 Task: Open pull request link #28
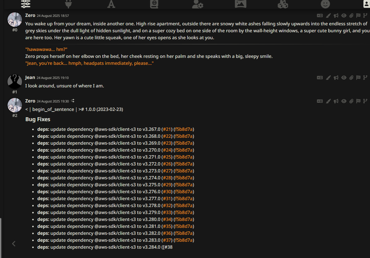(x=167, y=178)
